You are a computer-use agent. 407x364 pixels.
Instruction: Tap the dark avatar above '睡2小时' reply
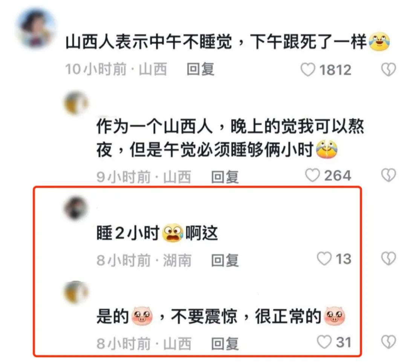click(76, 208)
